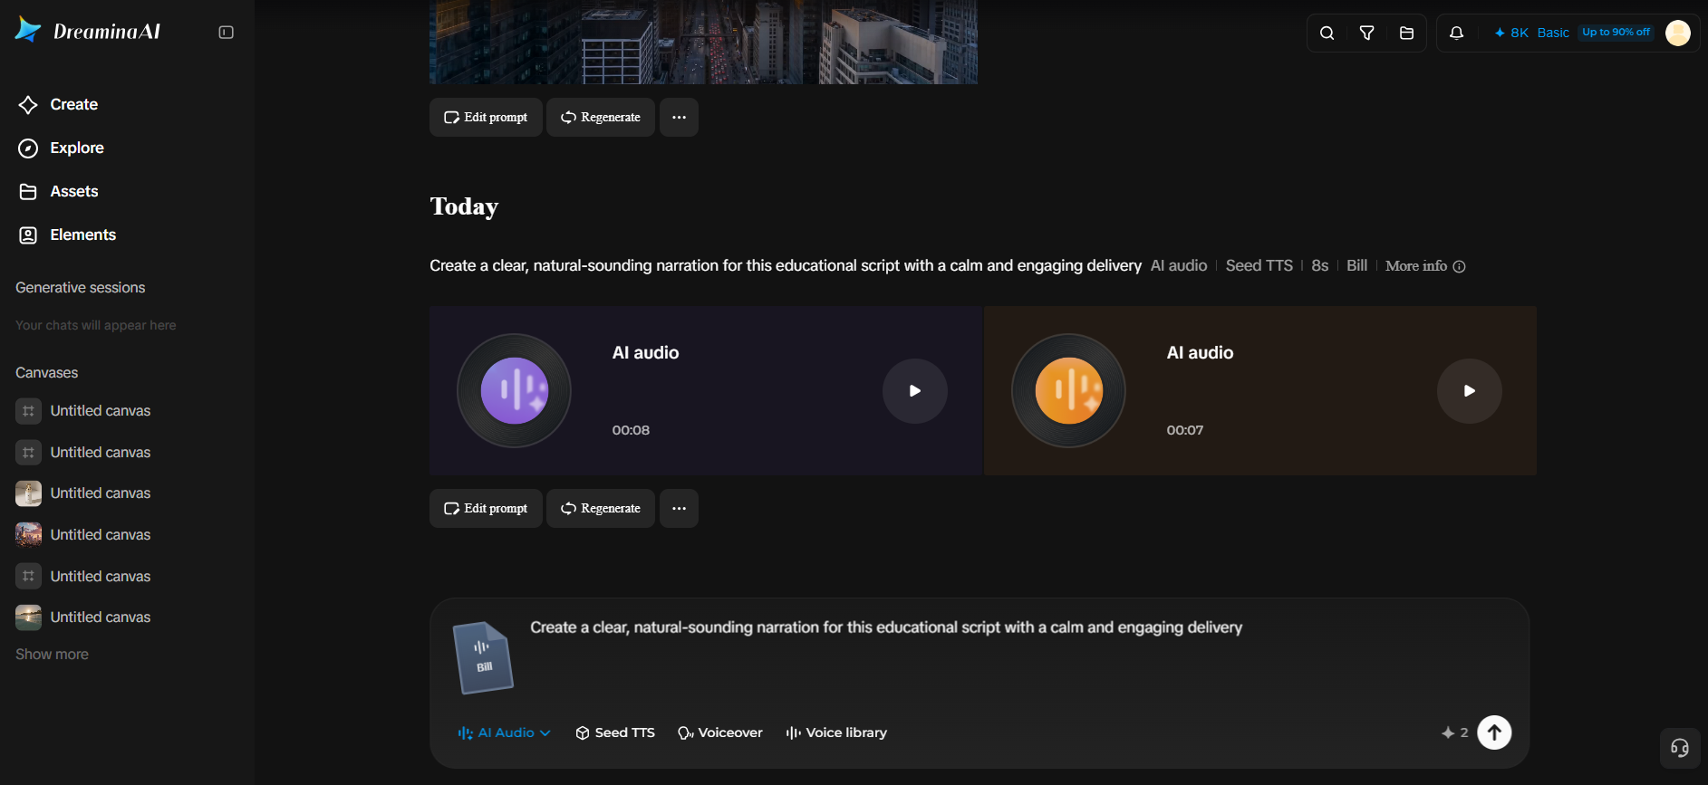
Task: Click More info on the audio generation
Action: pyautogui.click(x=1425, y=266)
